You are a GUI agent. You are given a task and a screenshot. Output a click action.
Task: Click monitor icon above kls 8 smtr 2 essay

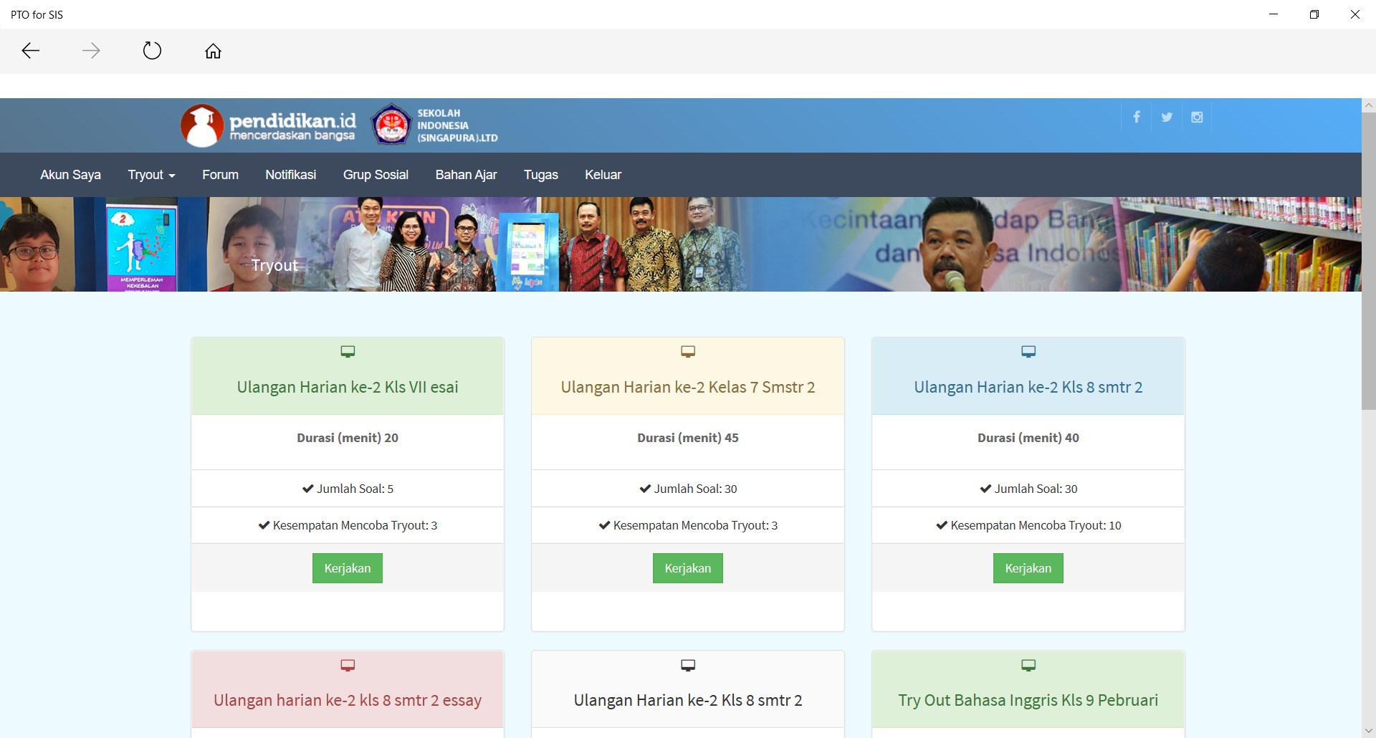point(348,665)
